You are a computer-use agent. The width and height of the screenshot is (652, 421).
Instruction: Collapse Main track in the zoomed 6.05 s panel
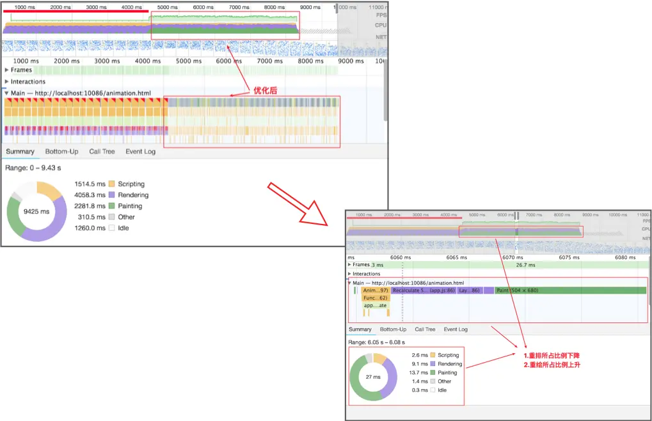coord(349,283)
